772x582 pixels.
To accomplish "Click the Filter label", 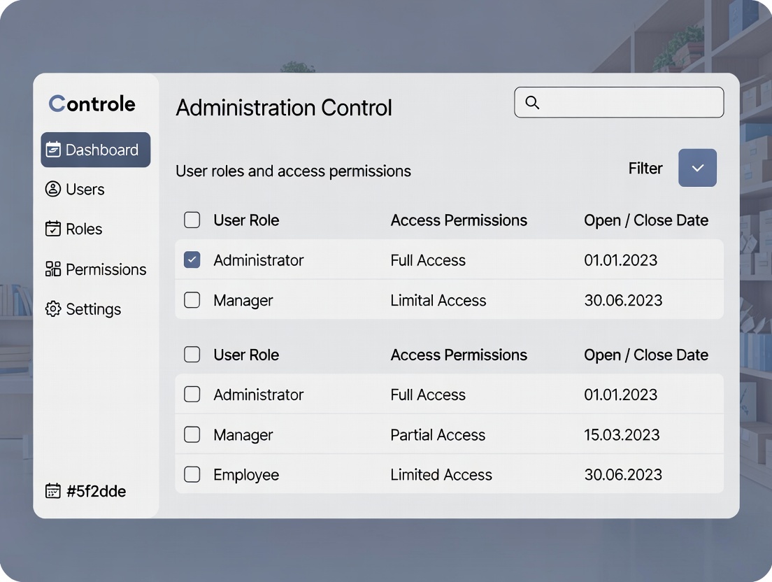I will 645,169.
